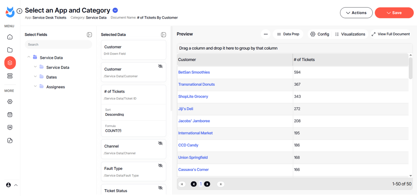Expand the Dates folder
This screenshot has width=417, height=196.
coord(35,77)
